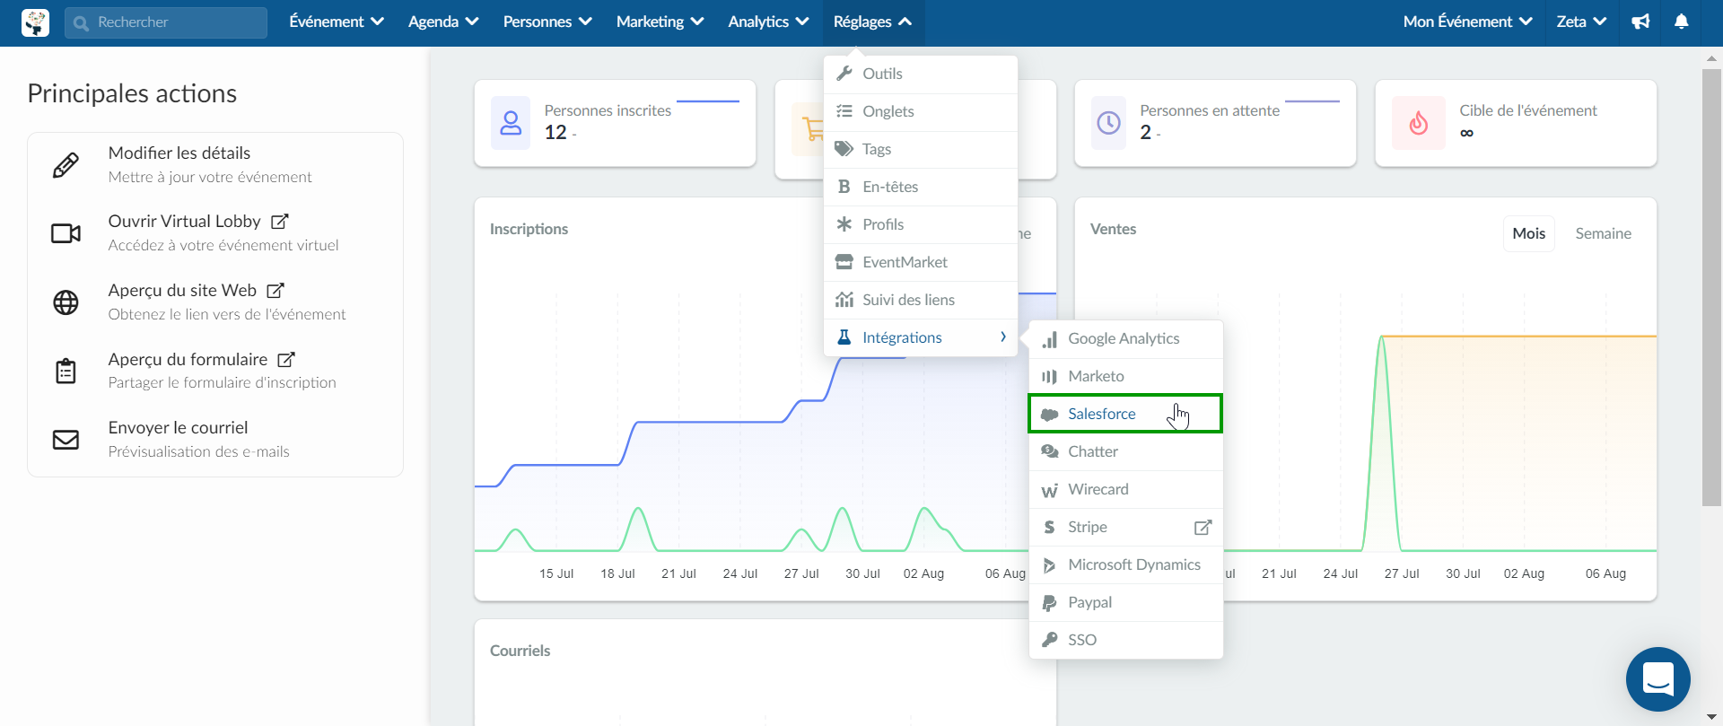This screenshot has width=1723, height=726.
Task: Open the Analytics dropdown
Action: coord(768,22)
